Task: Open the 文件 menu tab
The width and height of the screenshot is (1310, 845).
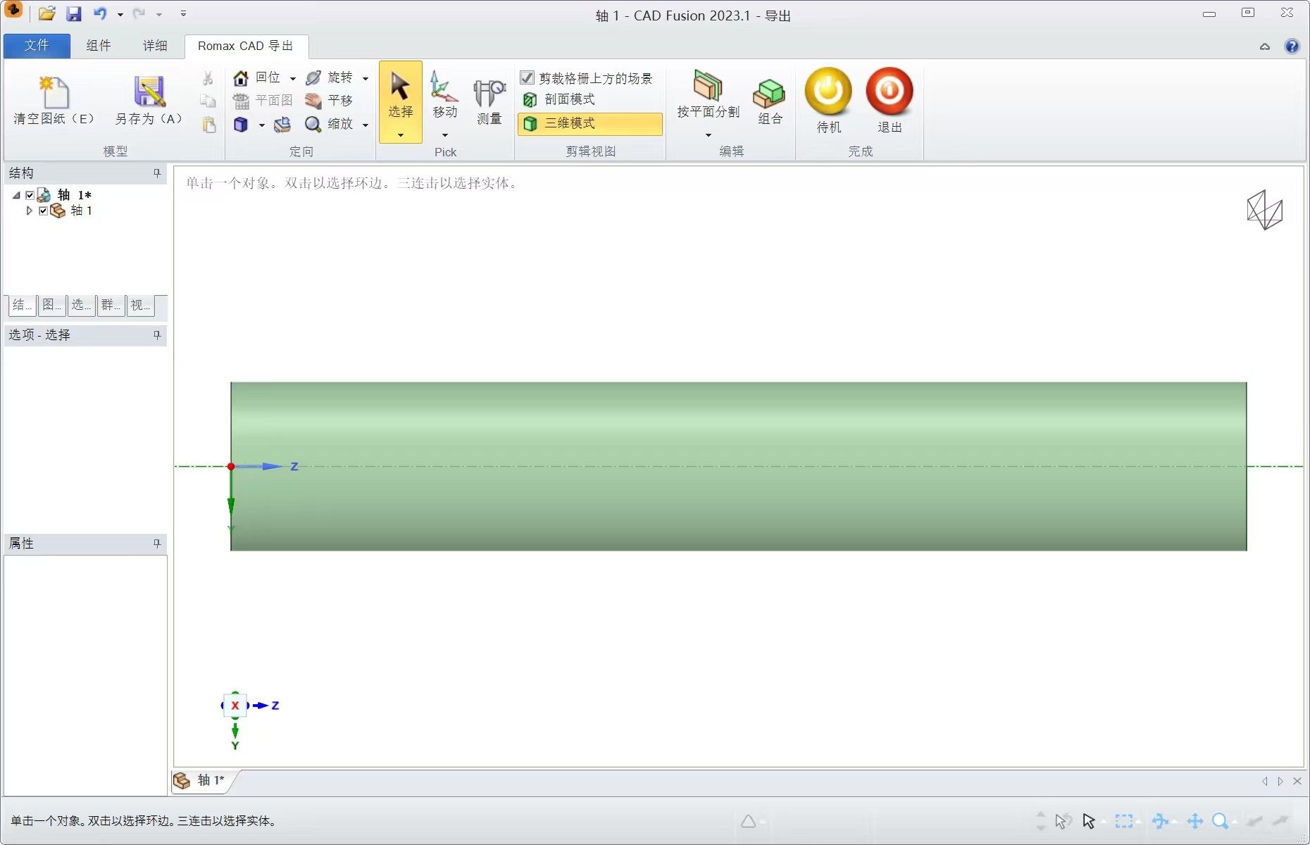Action: (37, 46)
